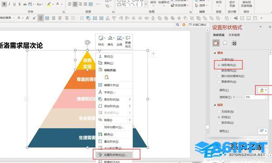Expand shapes gallery more arrow
This screenshot has height=163, width=272.
146,5
